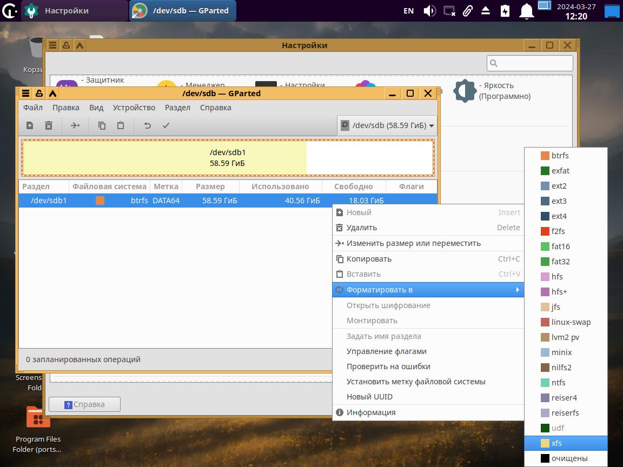
Task: Click the Copy partition toolbar icon
Action: tap(102, 125)
